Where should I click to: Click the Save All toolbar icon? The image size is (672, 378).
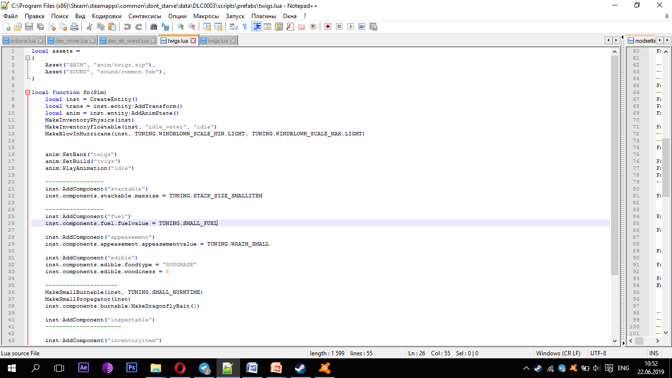pos(40,27)
